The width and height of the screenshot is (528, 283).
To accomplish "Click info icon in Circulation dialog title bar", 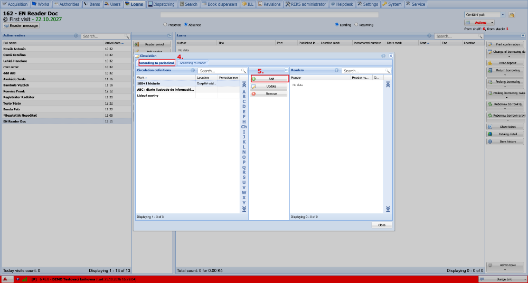I will [383, 55].
